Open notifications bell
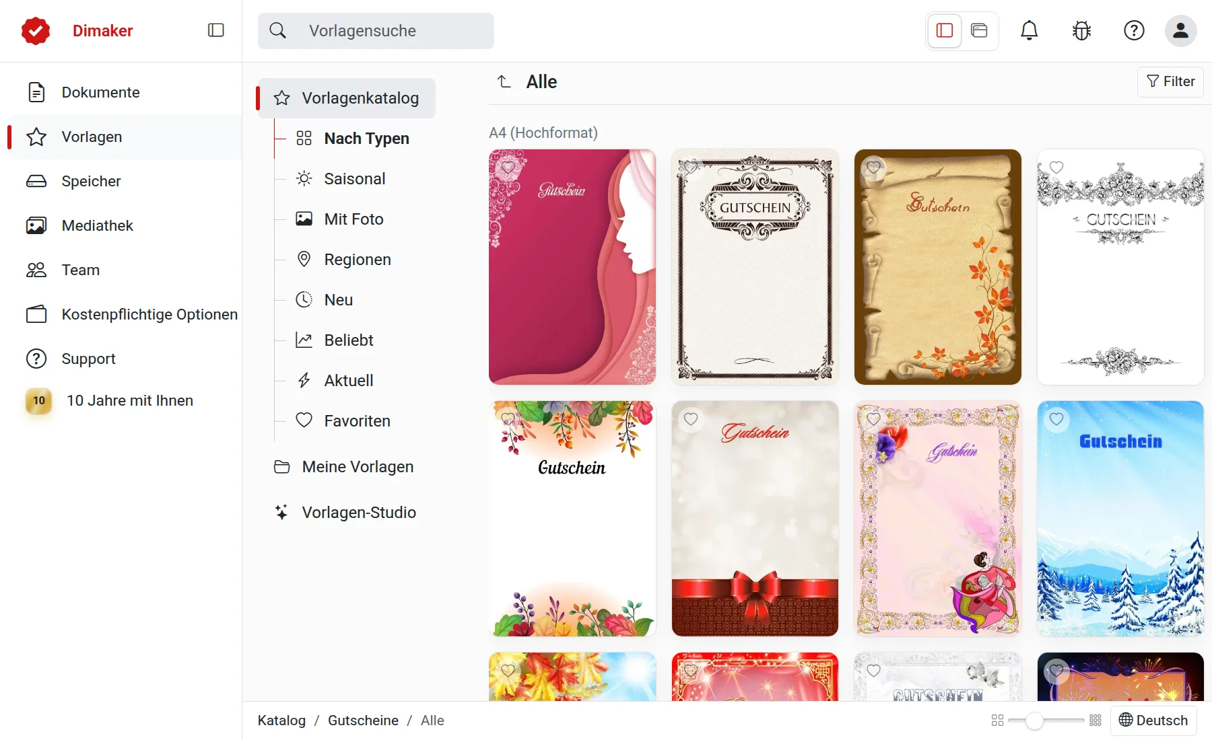This screenshot has width=1212, height=740. [1029, 30]
